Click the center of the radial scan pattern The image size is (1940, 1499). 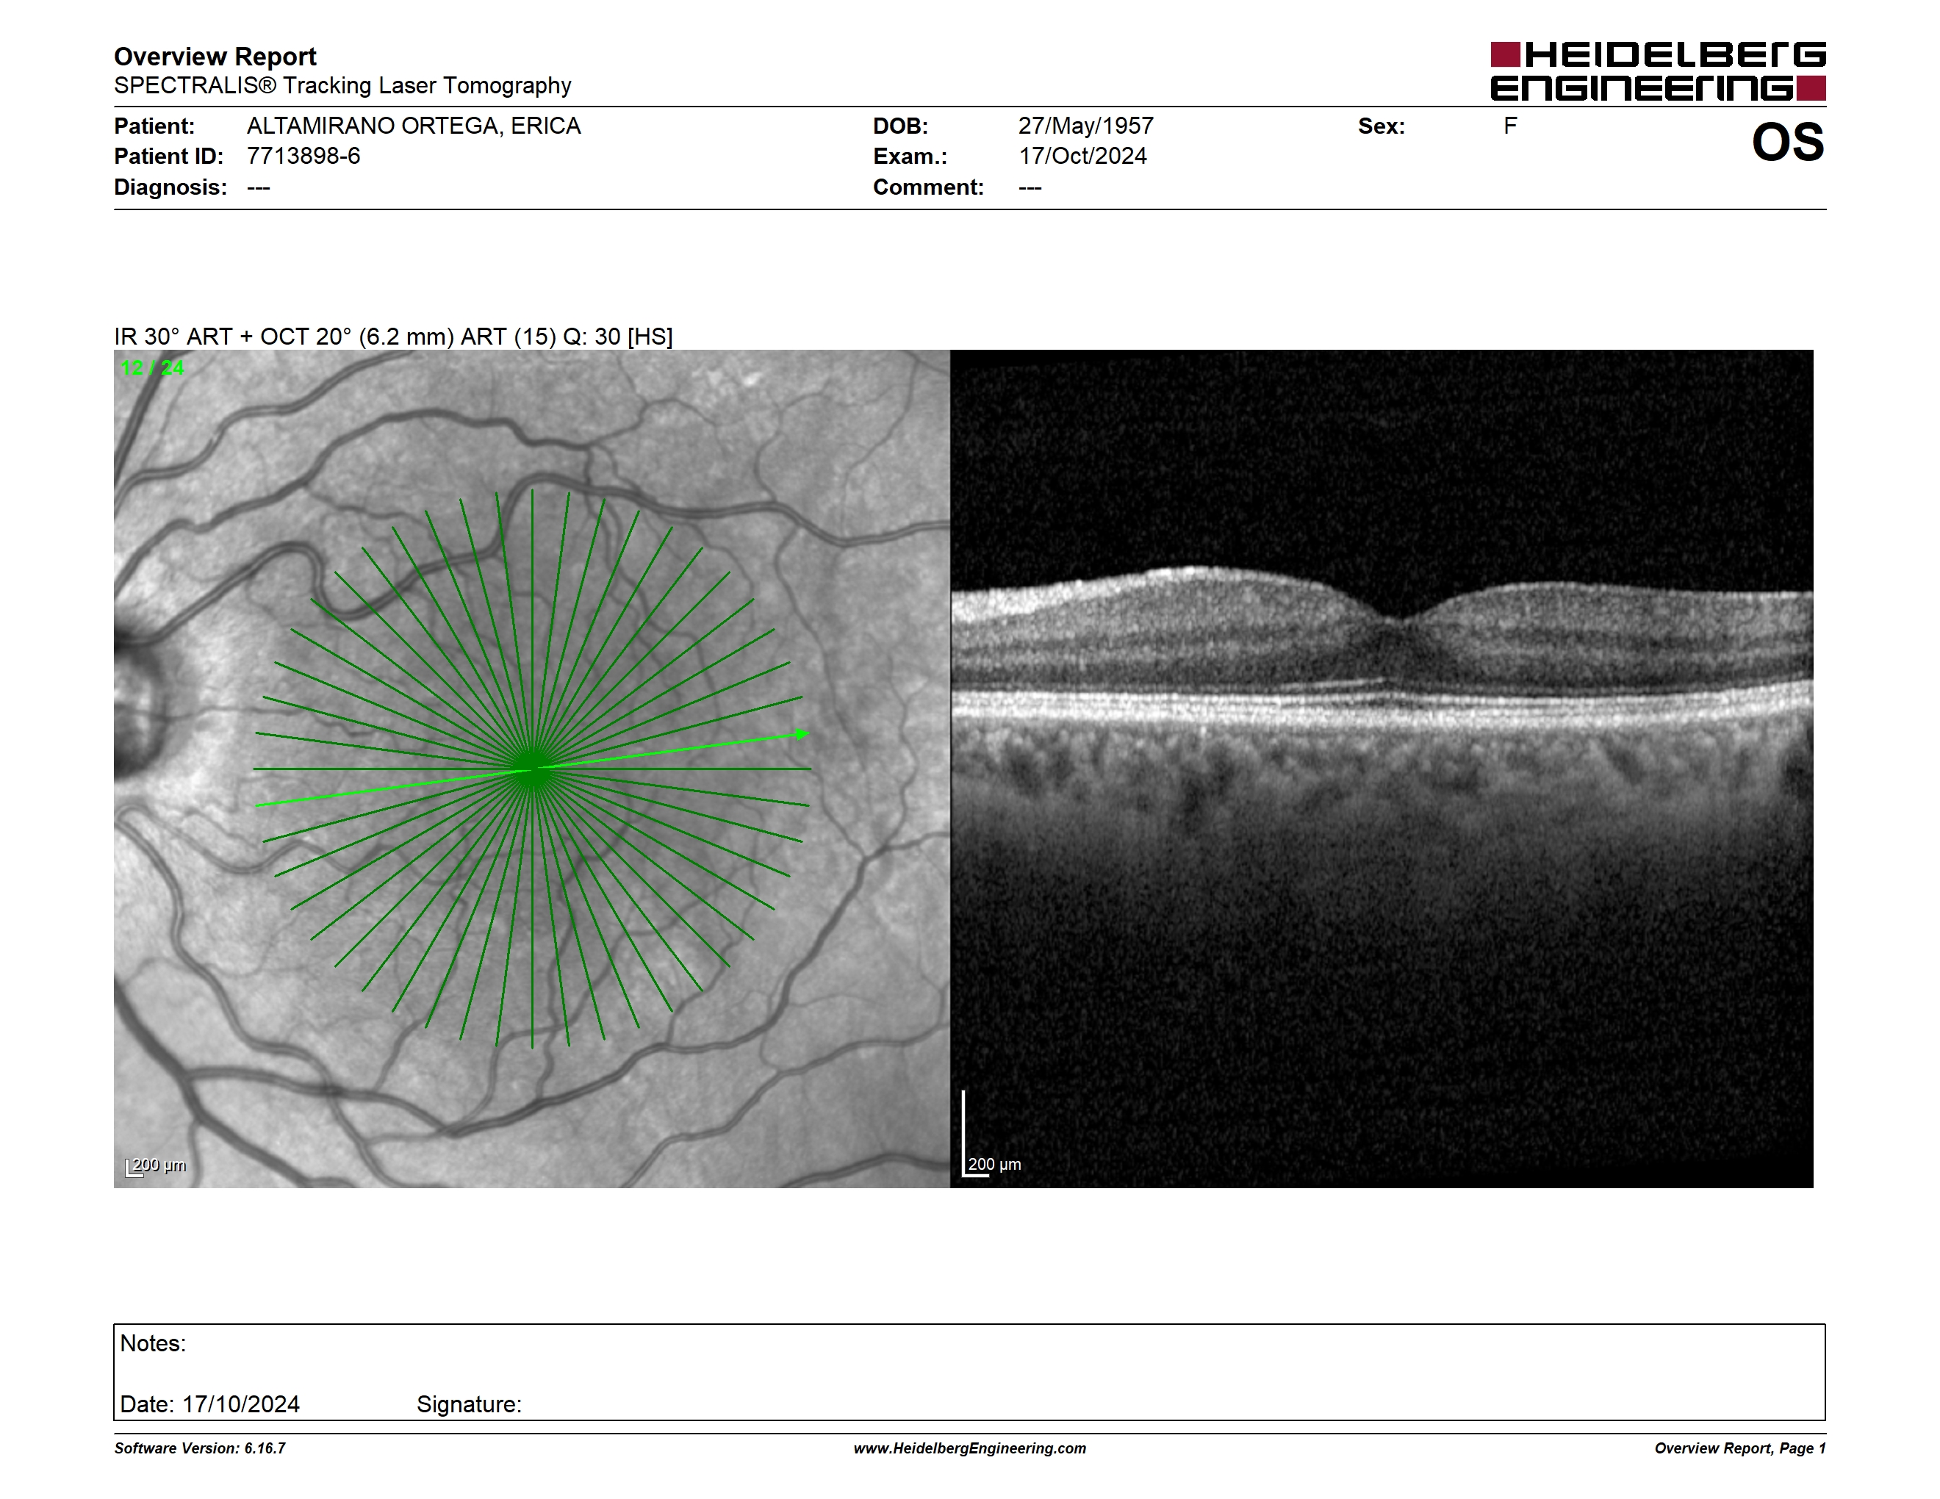pyautogui.click(x=532, y=768)
